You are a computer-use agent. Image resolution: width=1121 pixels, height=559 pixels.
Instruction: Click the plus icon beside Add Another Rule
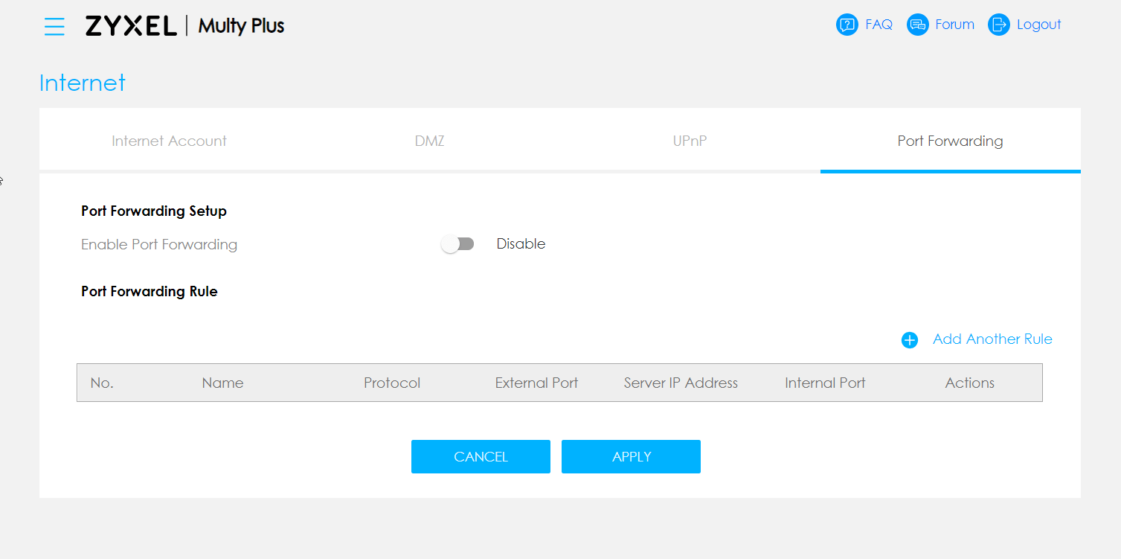click(909, 340)
